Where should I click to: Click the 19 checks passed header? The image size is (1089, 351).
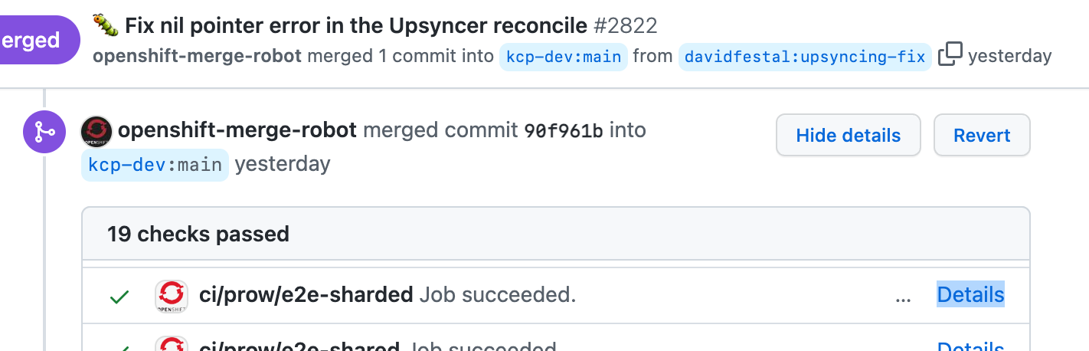(x=198, y=234)
